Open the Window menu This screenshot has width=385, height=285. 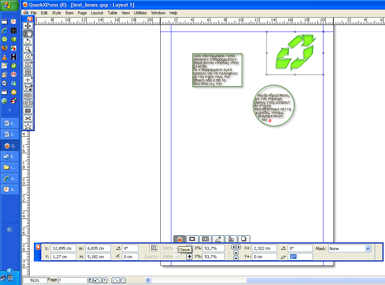(158, 13)
